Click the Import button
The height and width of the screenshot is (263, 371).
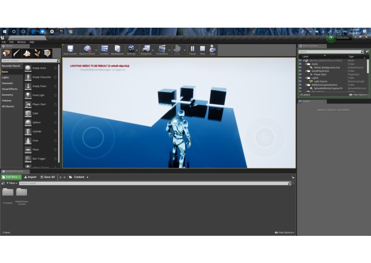click(30, 177)
